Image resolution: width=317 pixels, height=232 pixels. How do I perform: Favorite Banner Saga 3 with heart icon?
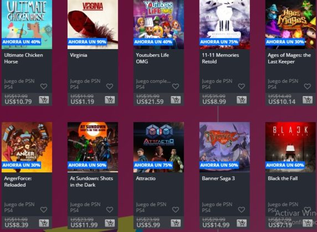[242, 210]
